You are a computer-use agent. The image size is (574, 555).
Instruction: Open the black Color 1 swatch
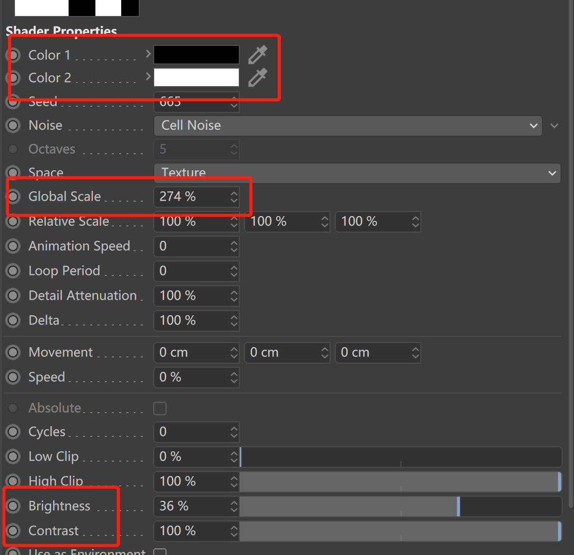tap(196, 55)
